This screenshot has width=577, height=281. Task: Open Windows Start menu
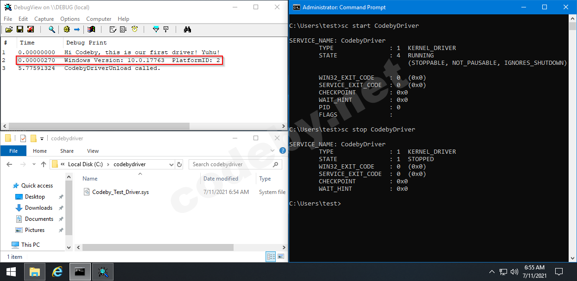coord(11,272)
